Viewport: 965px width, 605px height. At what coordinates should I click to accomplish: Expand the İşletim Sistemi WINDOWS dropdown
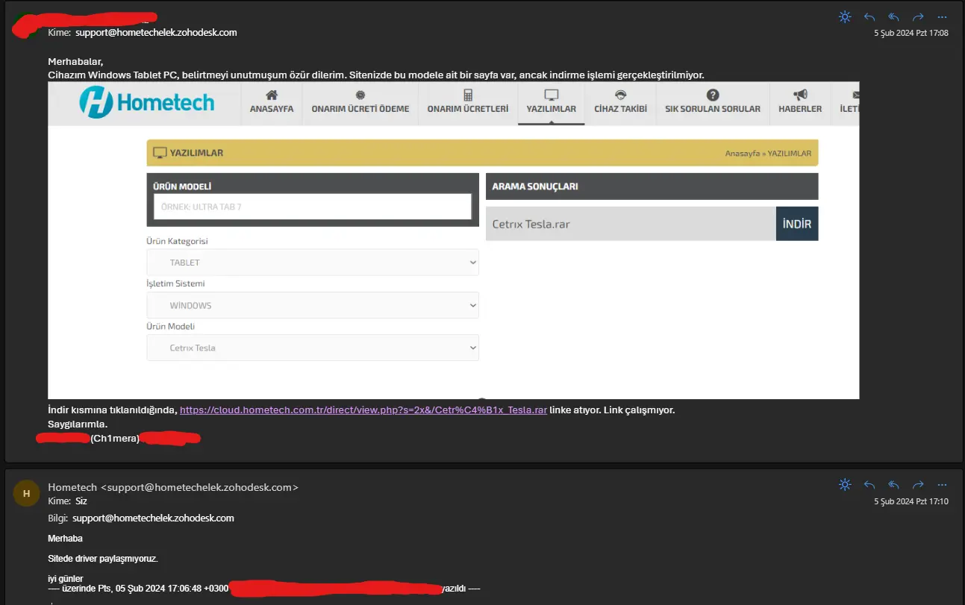[313, 305]
